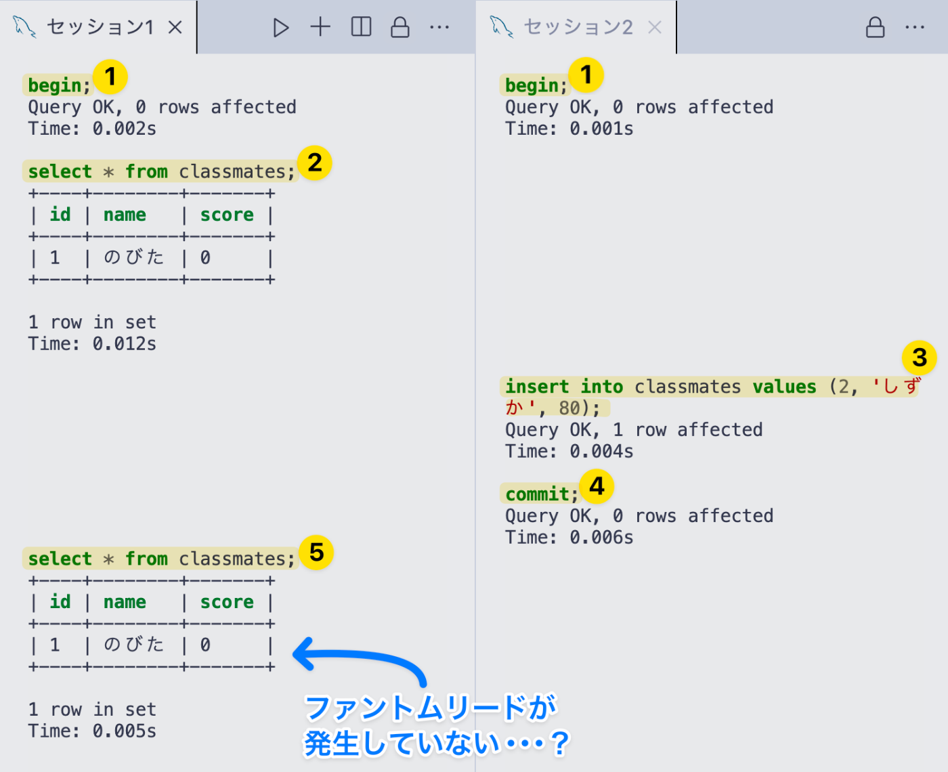Image resolution: width=948 pixels, height=772 pixels.
Task: Click 'Time: 0.006s' in セッション2
Action: [569, 538]
